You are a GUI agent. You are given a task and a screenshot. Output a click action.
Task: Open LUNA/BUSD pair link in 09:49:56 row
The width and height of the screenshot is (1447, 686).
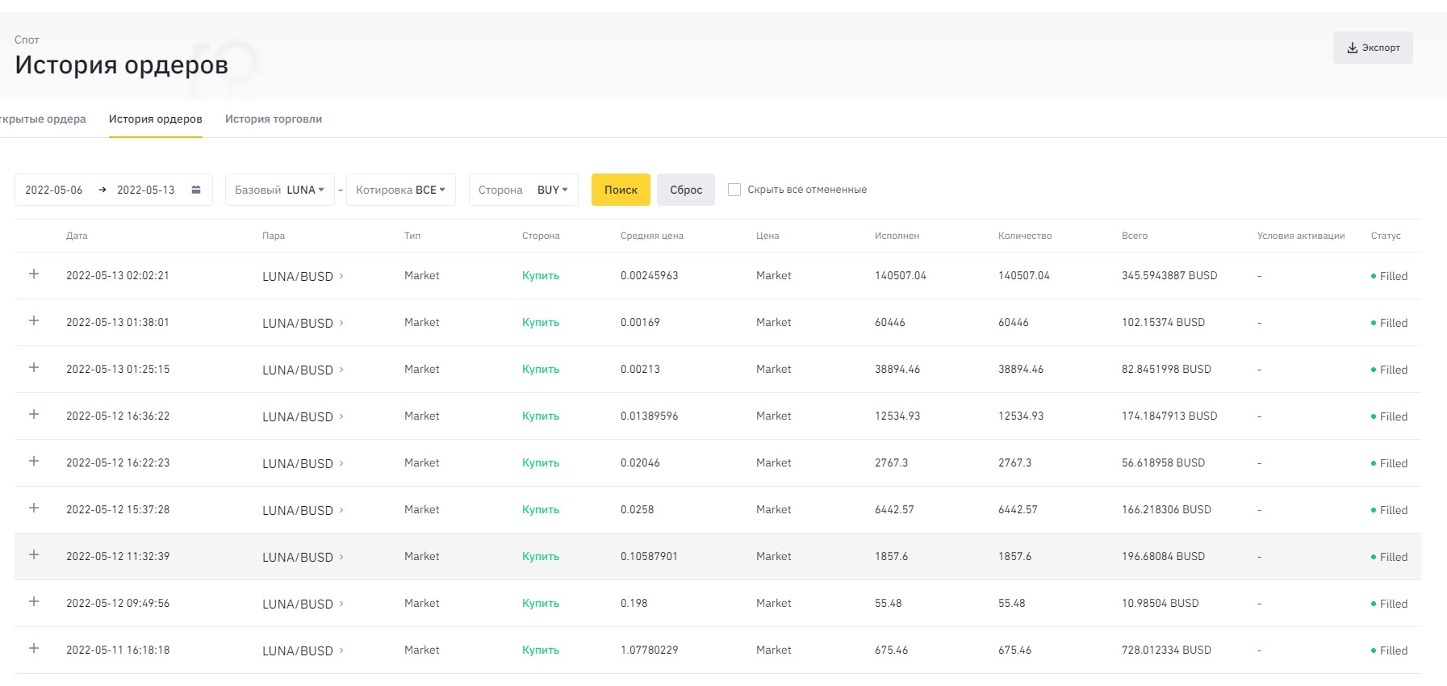(303, 604)
